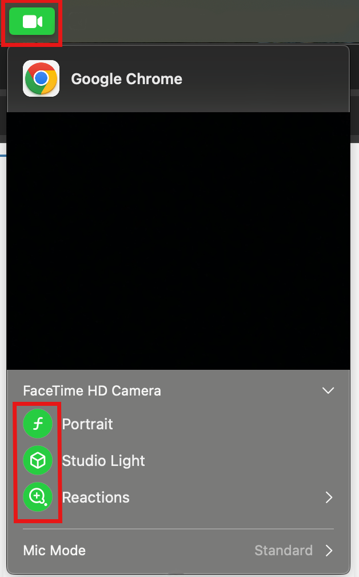359x577 pixels.
Task: Click empty menu bar right of camera icon
Action: 209,21
